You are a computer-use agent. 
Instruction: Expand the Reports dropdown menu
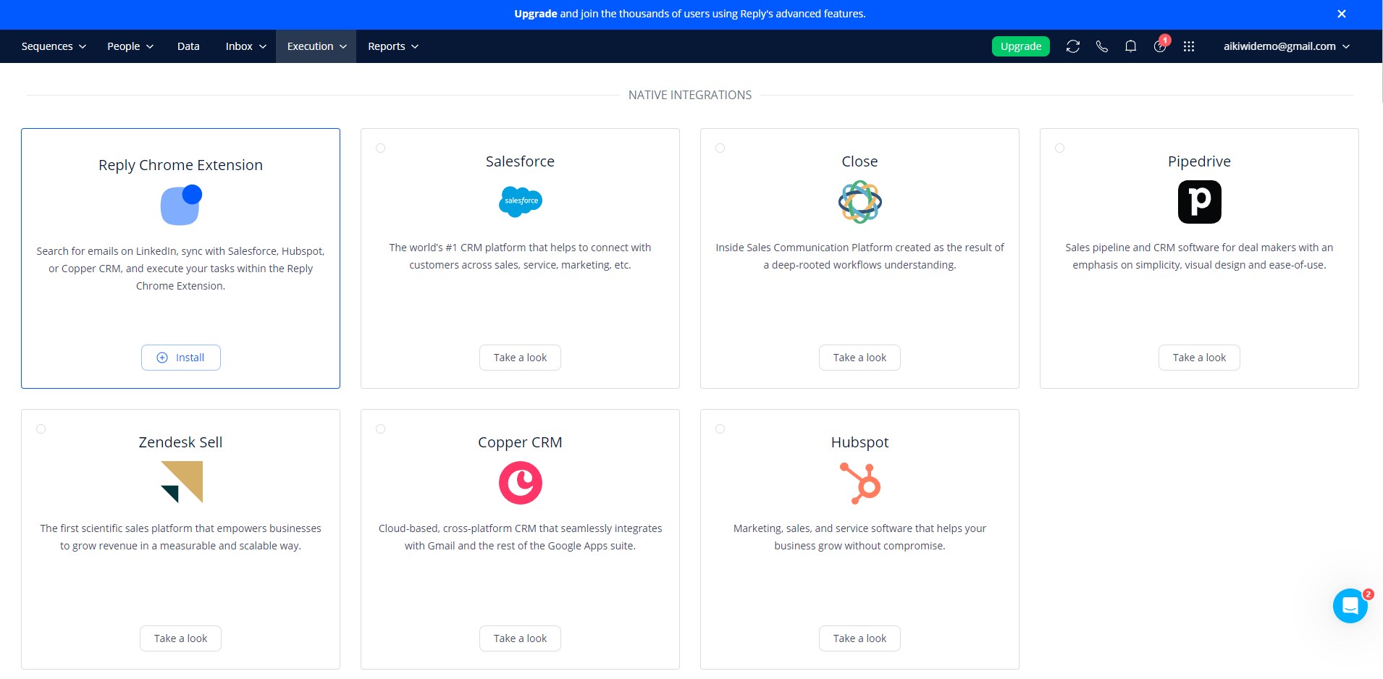coord(393,46)
